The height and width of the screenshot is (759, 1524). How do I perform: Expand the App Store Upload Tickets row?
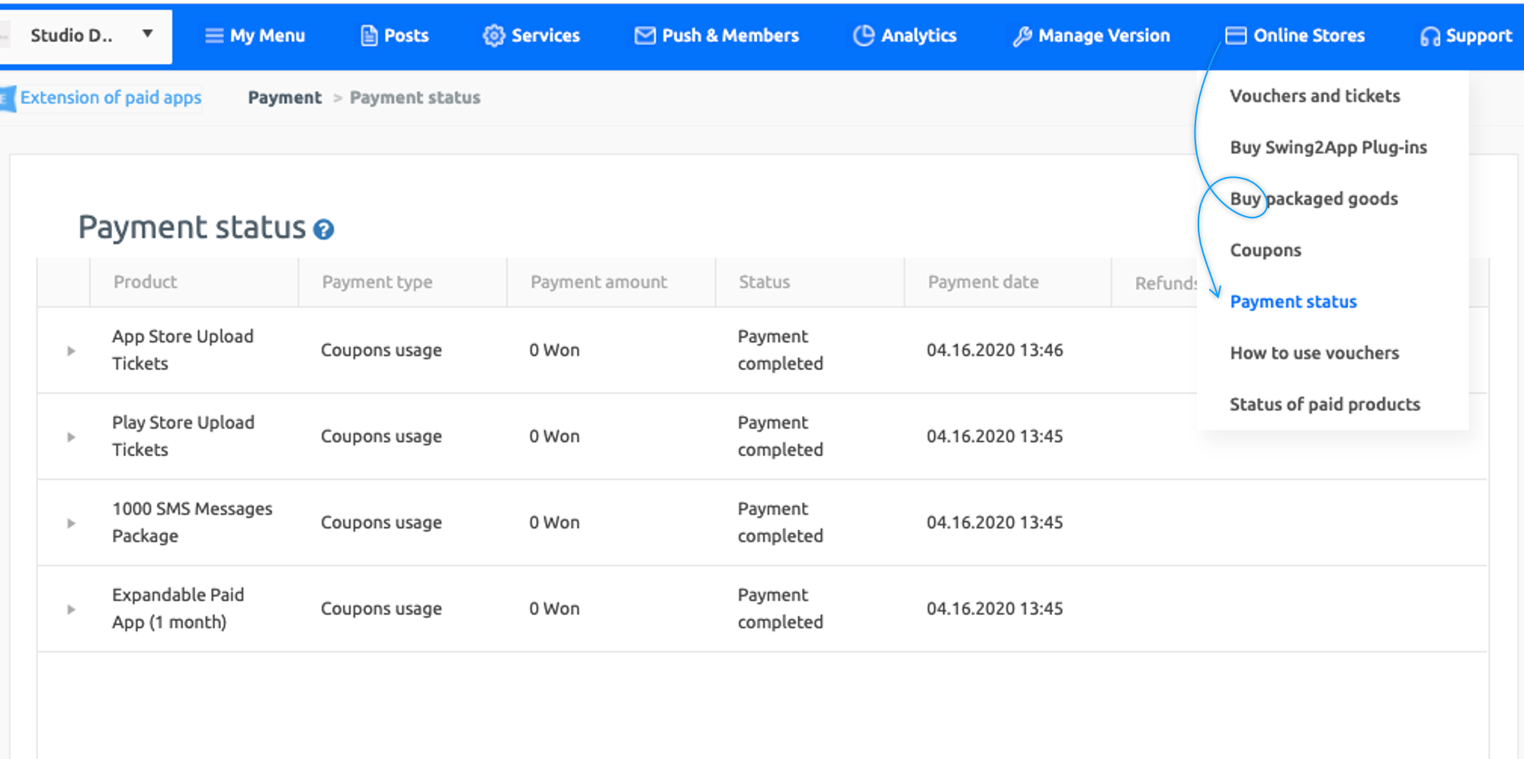click(71, 351)
